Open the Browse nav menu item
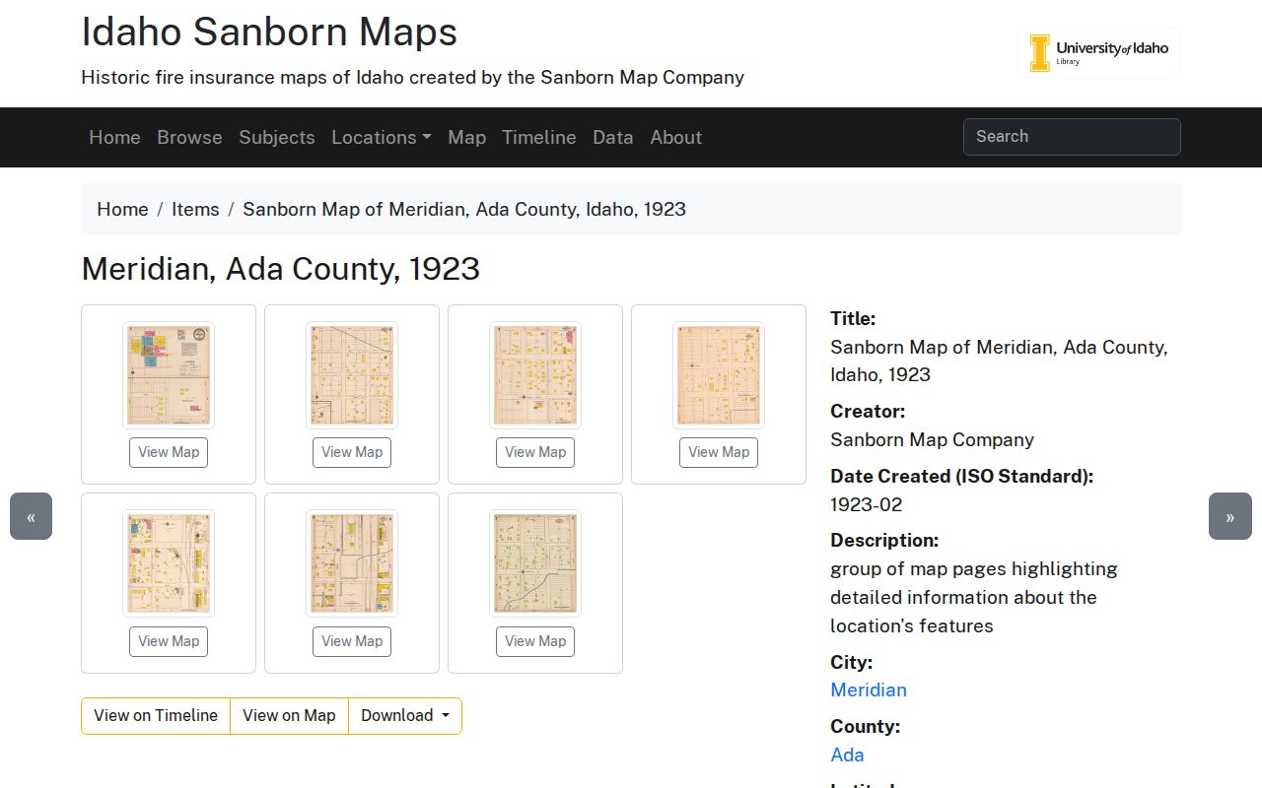Viewport: 1262px width, 788px height. point(189,137)
